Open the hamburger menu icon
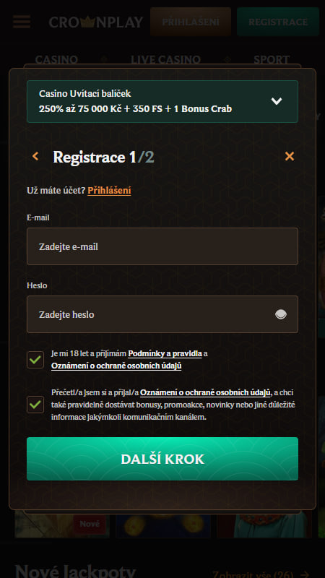The height and width of the screenshot is (578, 325). 22,22
